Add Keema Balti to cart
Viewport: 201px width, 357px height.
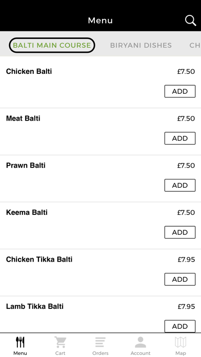click(x=180, y=232)
